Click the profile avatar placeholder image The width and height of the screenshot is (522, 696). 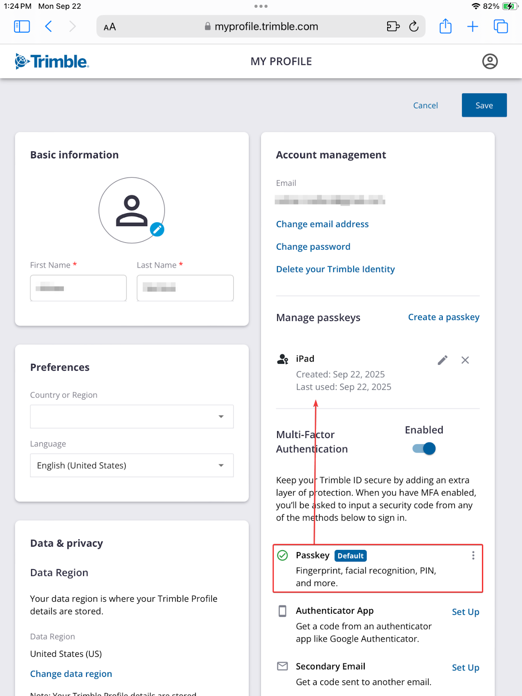(132, 210)
